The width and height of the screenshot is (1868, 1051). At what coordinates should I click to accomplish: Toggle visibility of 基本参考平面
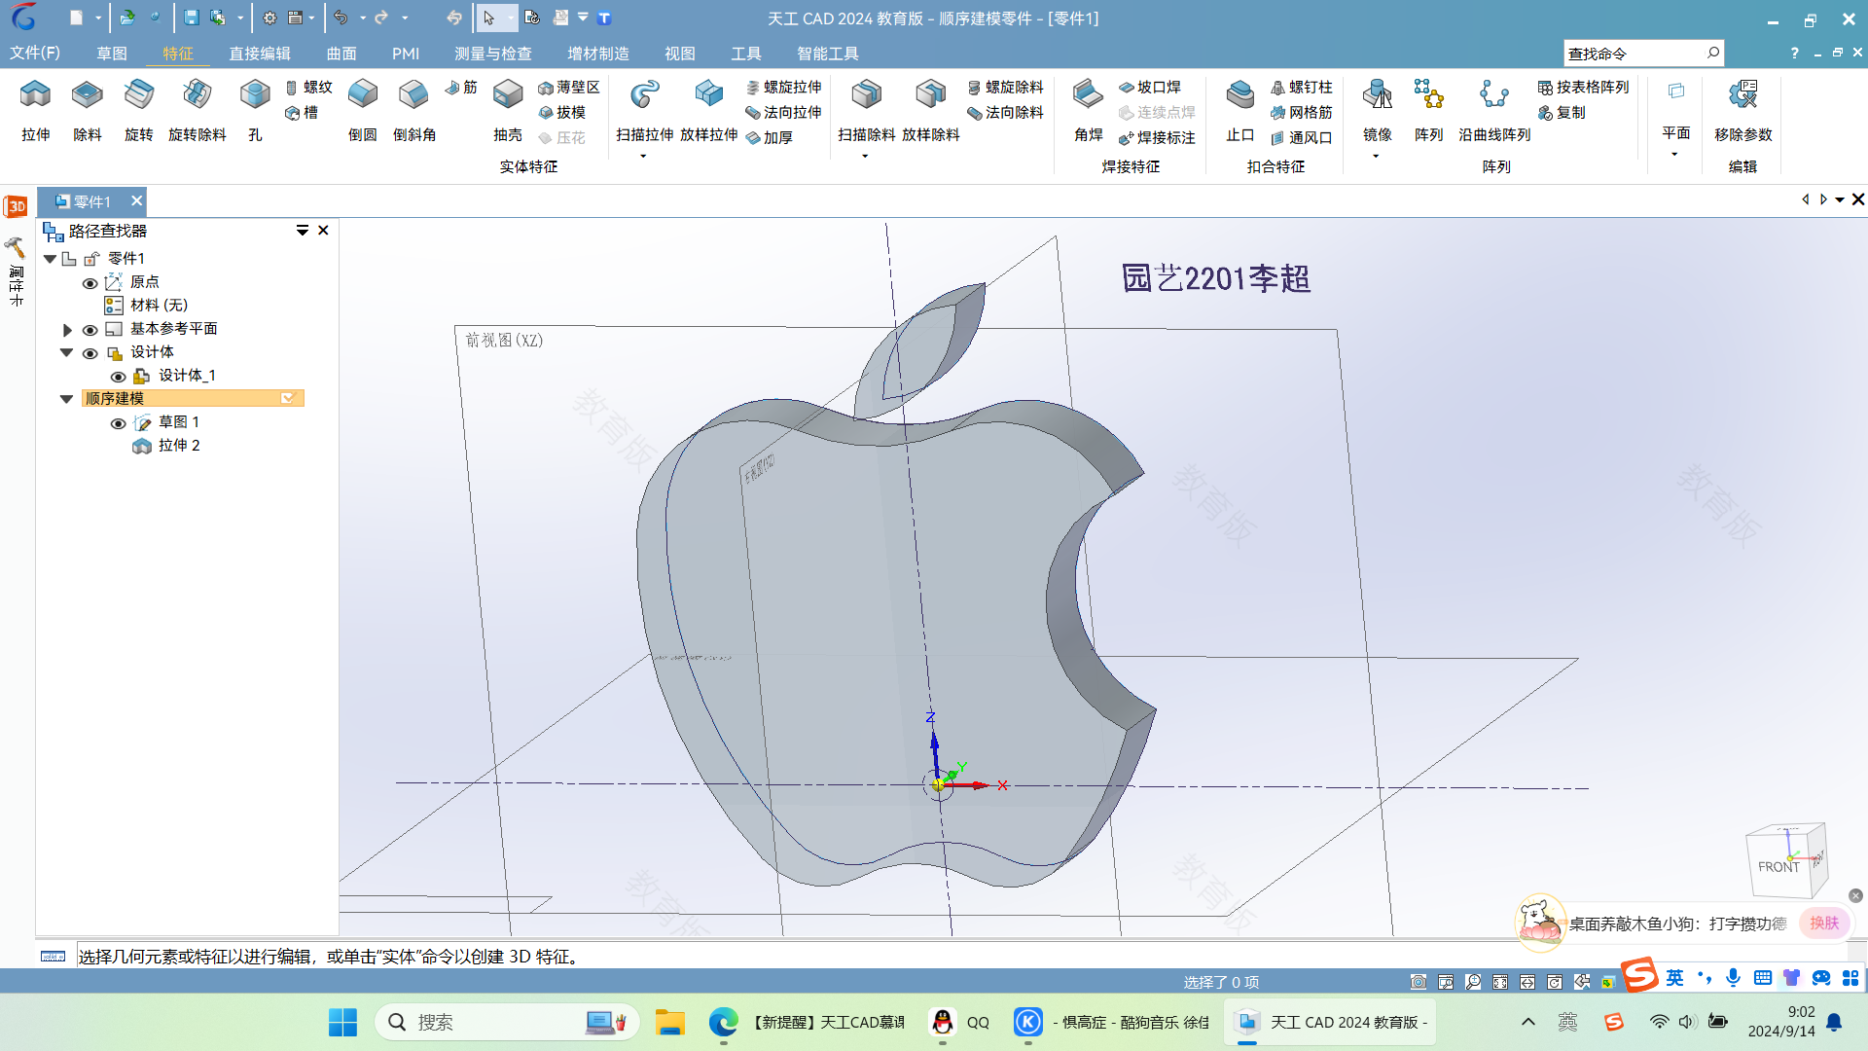click(90, 330)
